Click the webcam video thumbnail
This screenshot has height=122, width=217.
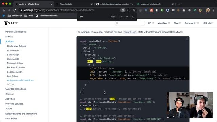(x=190, y=105)
